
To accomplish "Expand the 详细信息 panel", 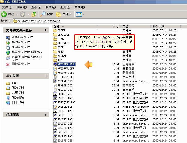I will (x=45, y=114).
